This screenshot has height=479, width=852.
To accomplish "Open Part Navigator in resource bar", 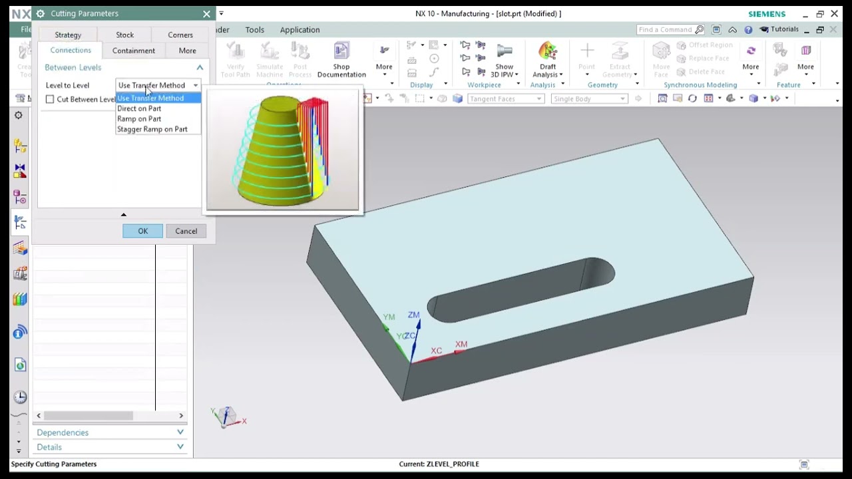I will click(x=20, y=197).
